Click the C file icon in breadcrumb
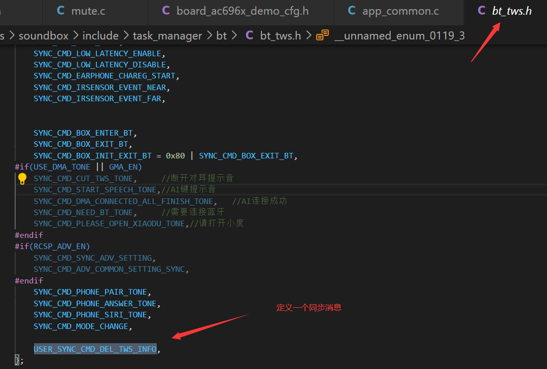547x369 pixels. tap(250, 35)
